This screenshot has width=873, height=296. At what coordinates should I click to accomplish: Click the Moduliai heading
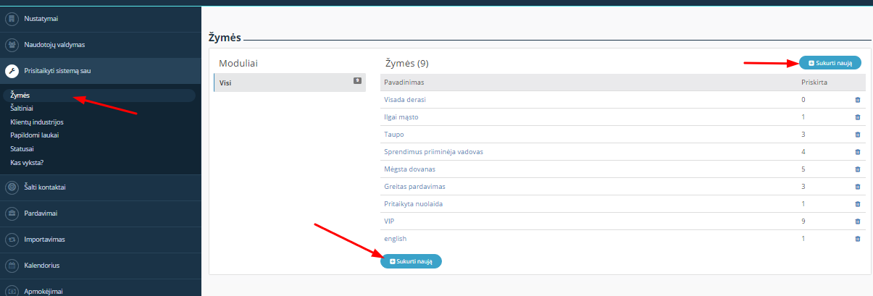coord(238,64)
